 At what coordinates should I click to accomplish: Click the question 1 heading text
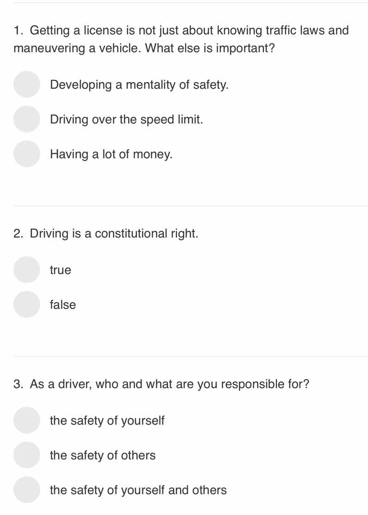pyautogui.click(x=180, y=38)
